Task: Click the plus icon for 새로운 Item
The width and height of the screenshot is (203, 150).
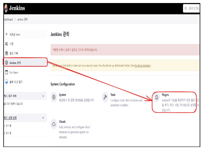Action: (6, 34)
